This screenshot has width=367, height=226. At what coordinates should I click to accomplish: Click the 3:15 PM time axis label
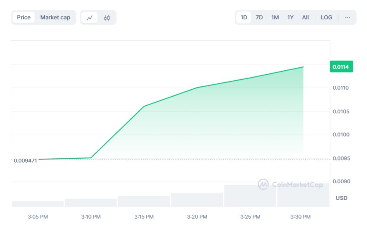point(144,217)
